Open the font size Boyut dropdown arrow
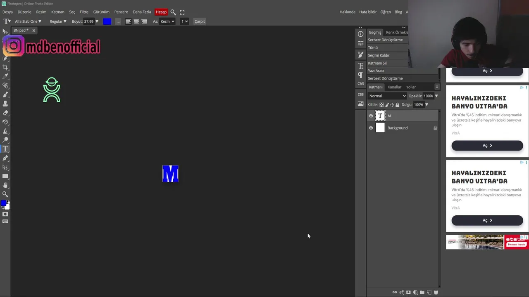The image size is (529, 297). 97,21
